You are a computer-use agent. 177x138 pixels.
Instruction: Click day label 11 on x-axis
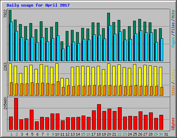point(62,134)
